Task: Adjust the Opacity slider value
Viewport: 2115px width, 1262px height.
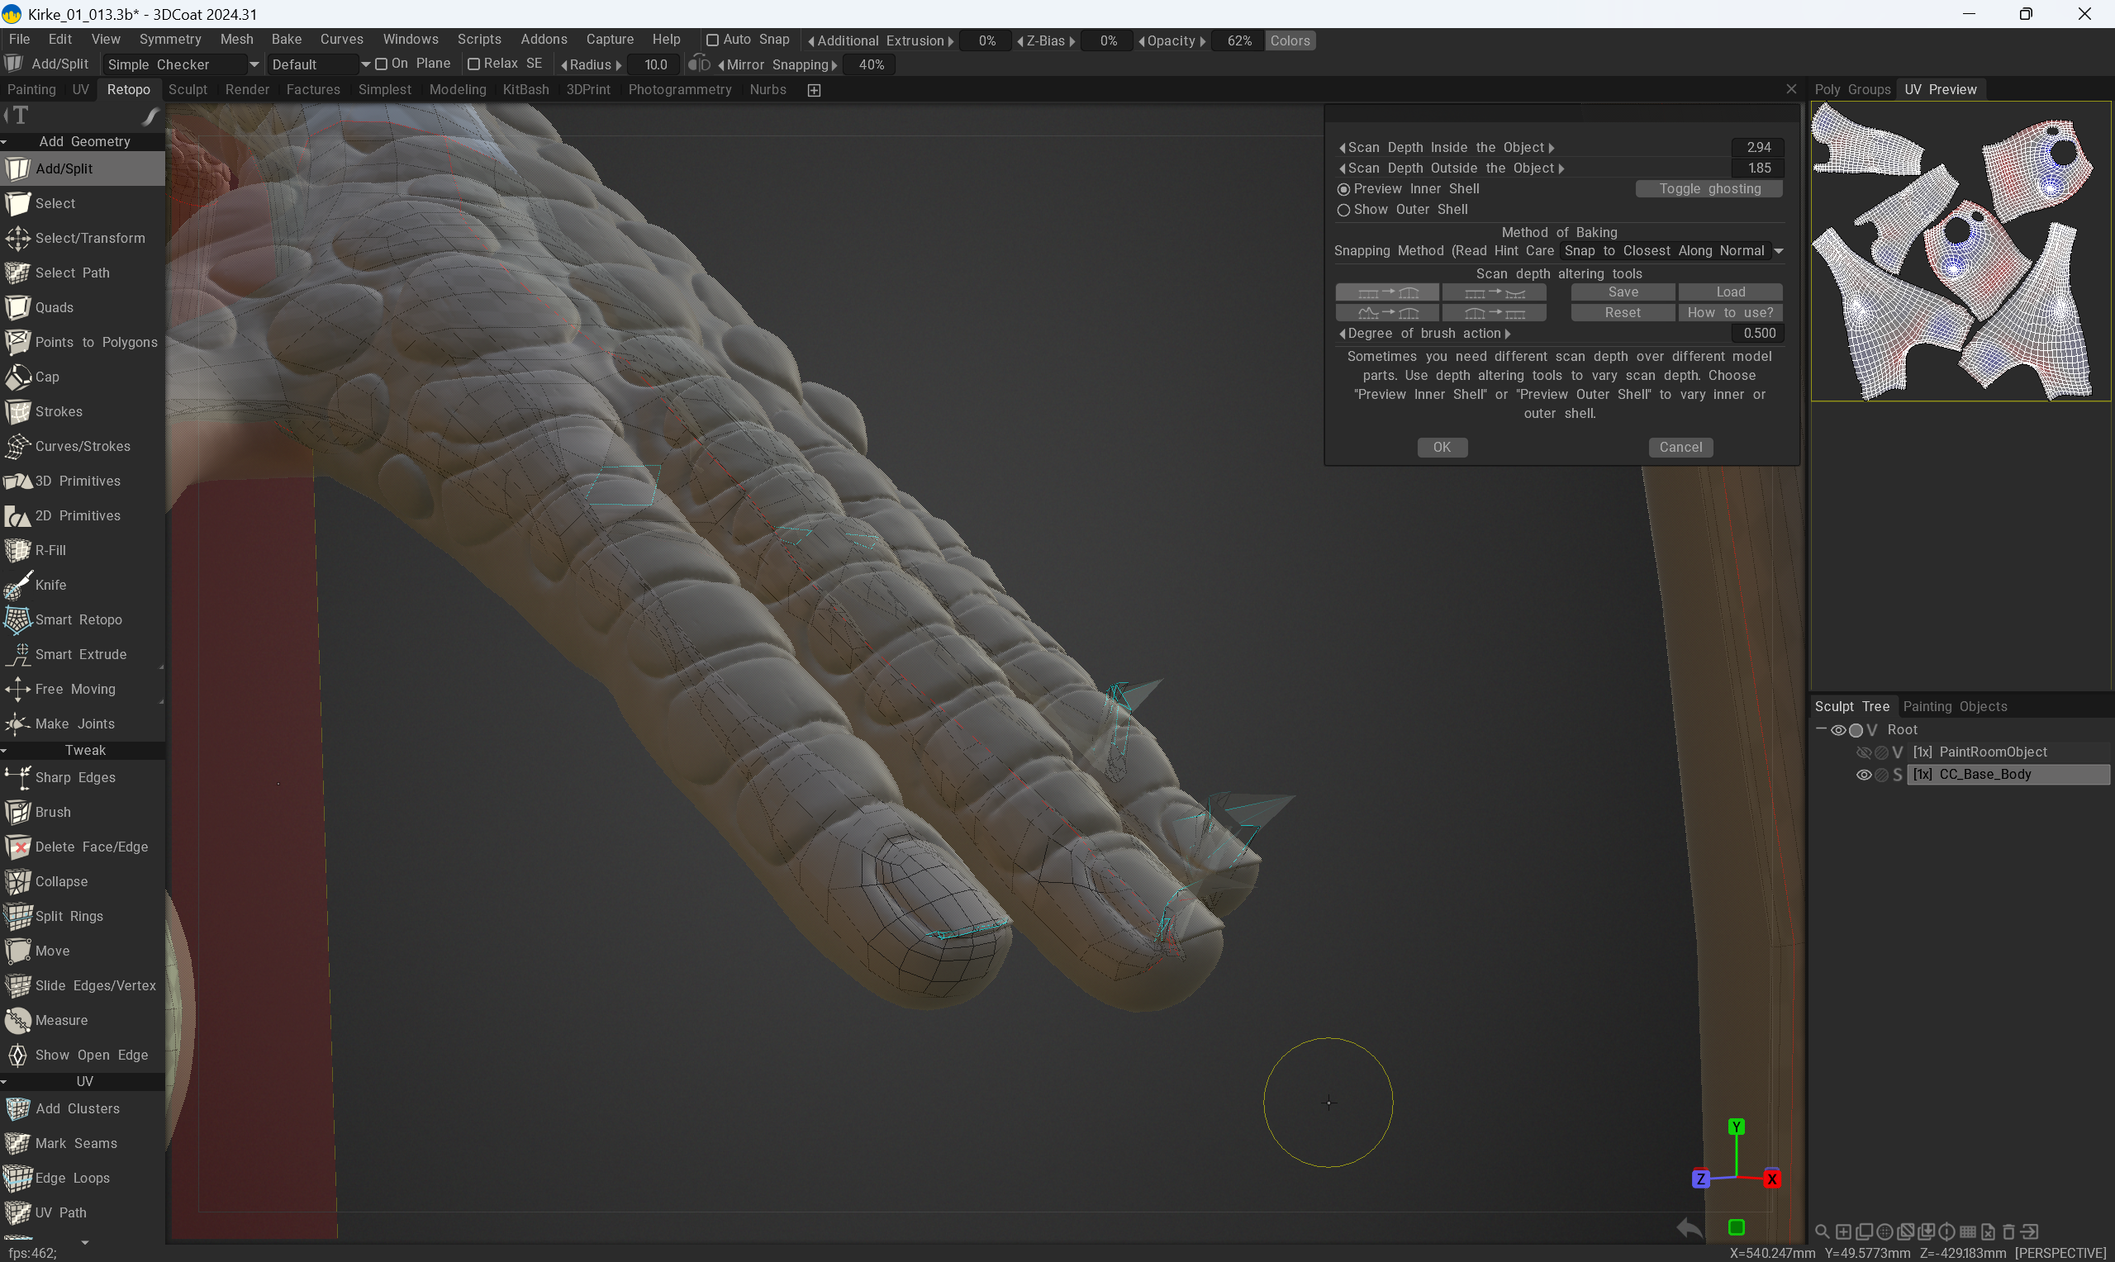Action: [1238, 40]
